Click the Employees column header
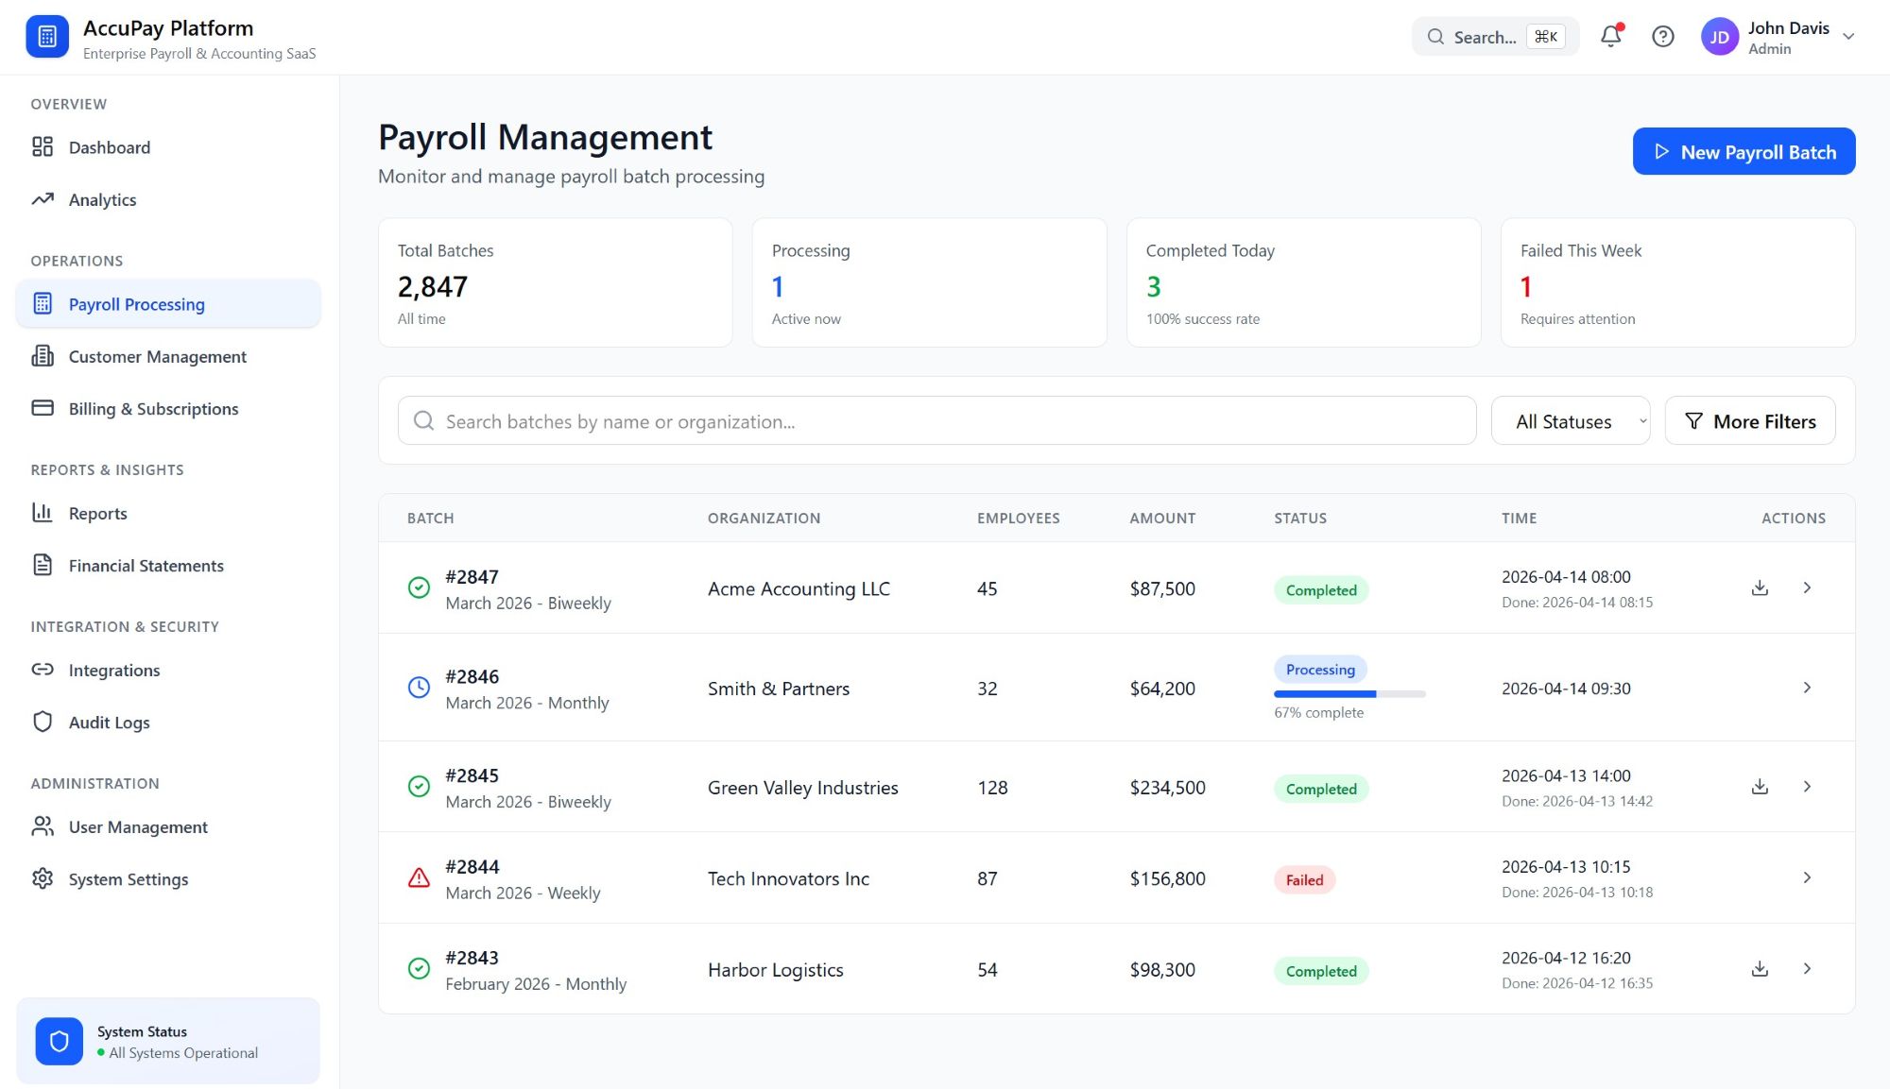1890x1089 pixels. click(1019, 518)
